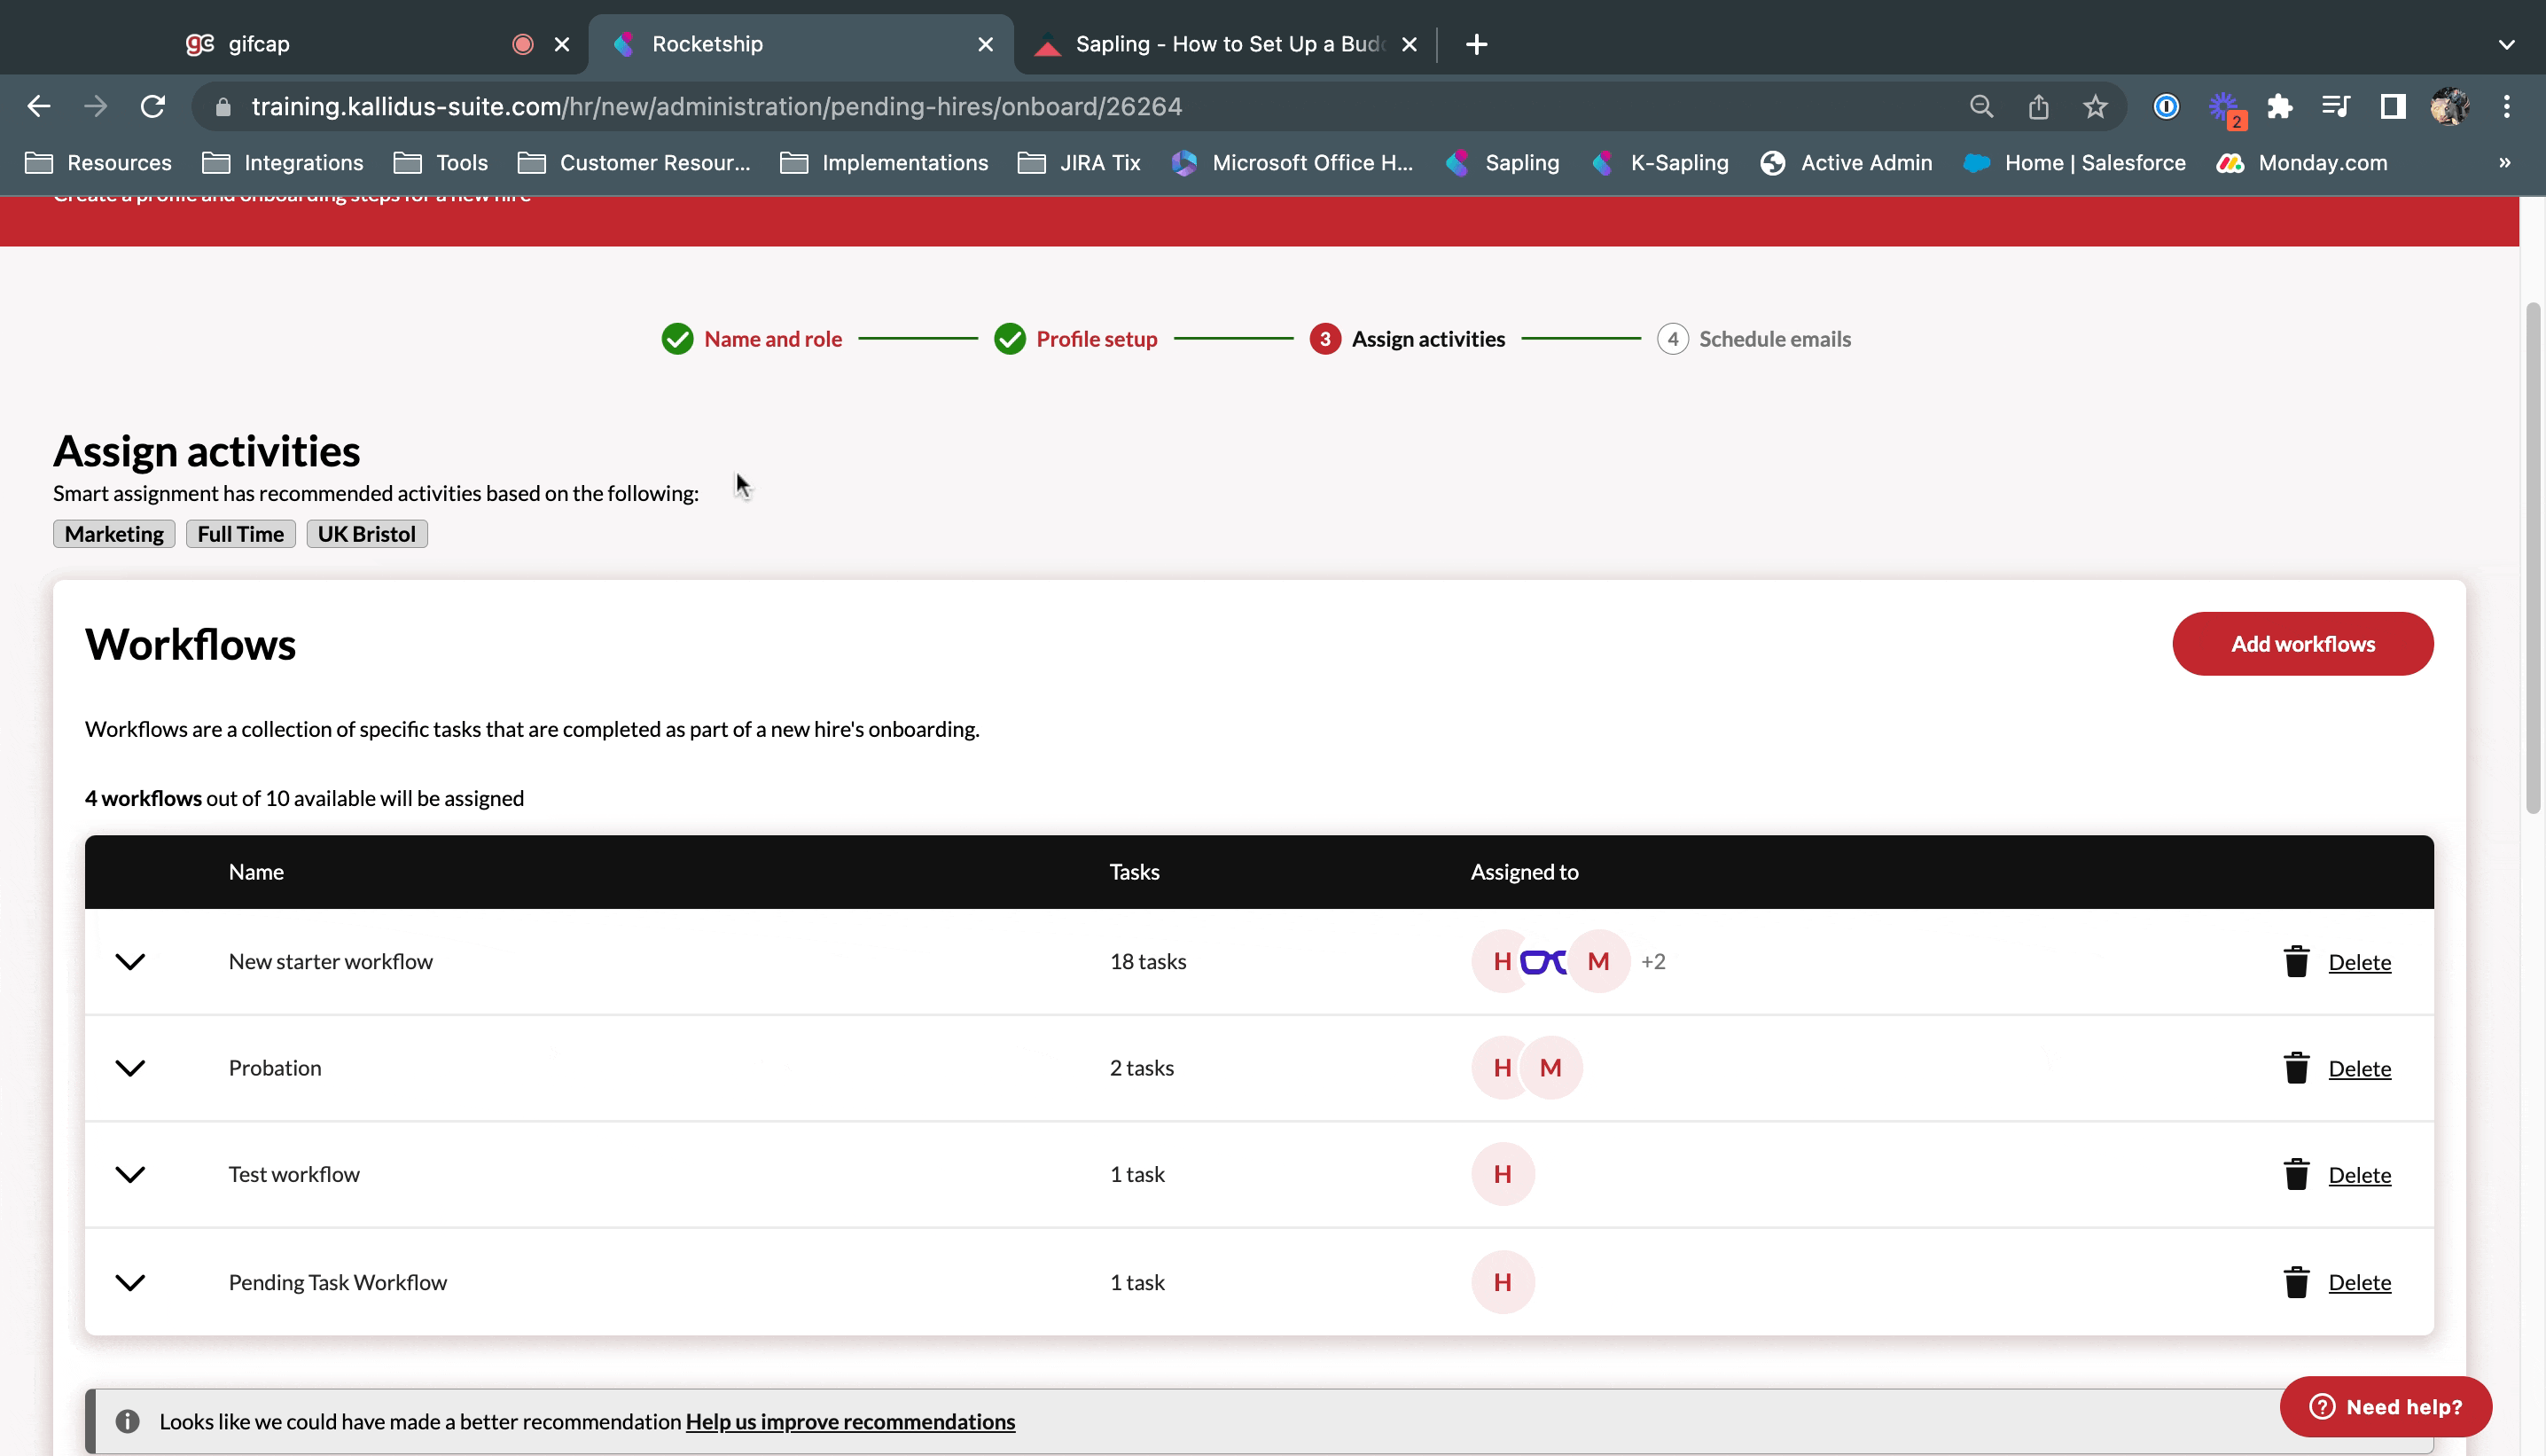Click info icon in recommendation banner

[127, 1421]
